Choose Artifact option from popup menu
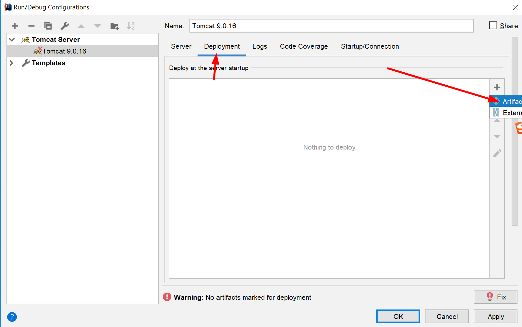Screen dimensions: 522x327 tap(506, 101)
